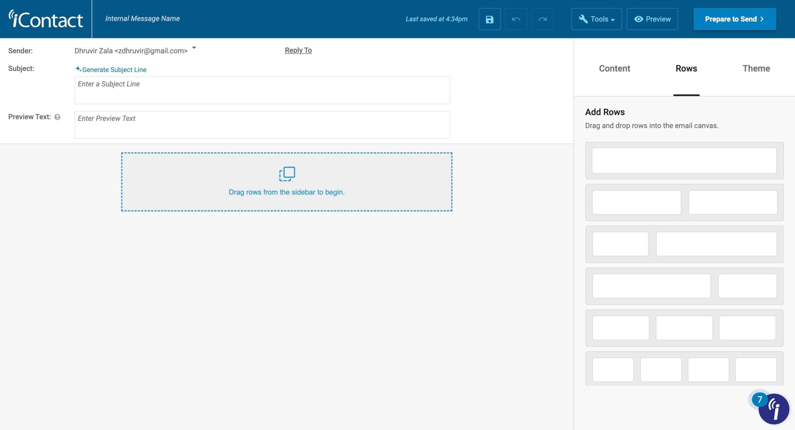Select the Rows tab

pos(686,68)
